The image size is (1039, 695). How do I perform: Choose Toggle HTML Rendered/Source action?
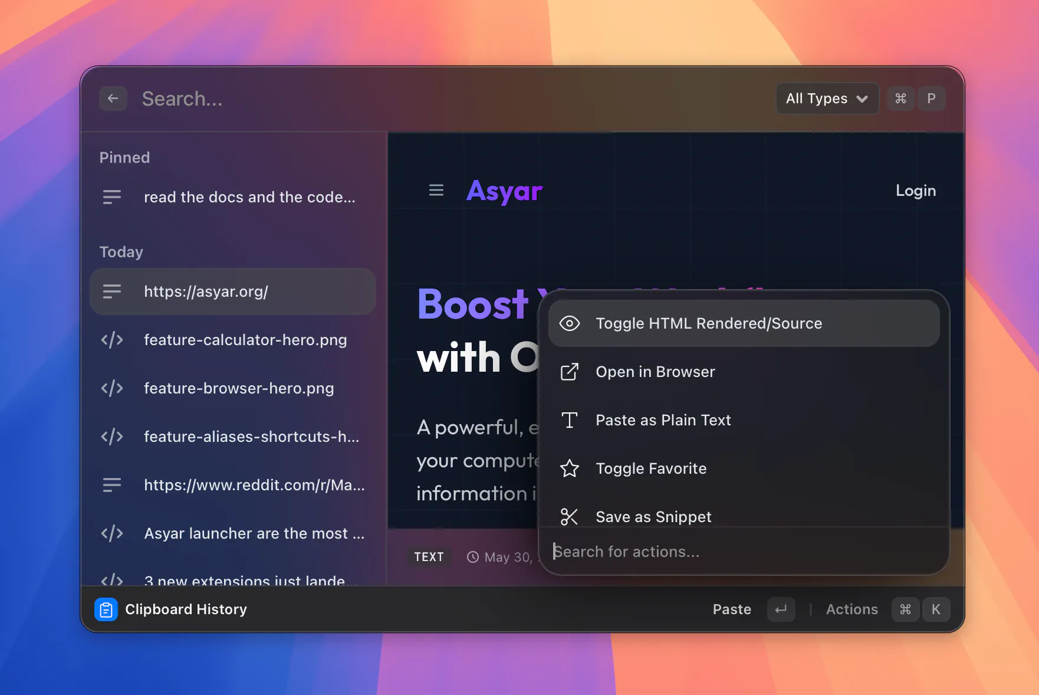click(744, 323)
